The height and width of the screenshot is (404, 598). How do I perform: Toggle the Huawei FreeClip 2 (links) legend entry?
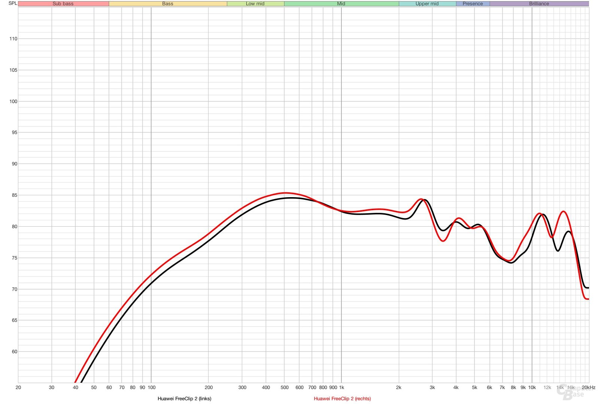point(184,399)
